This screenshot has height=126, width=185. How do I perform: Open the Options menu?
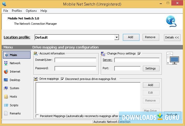coord(31,11)
